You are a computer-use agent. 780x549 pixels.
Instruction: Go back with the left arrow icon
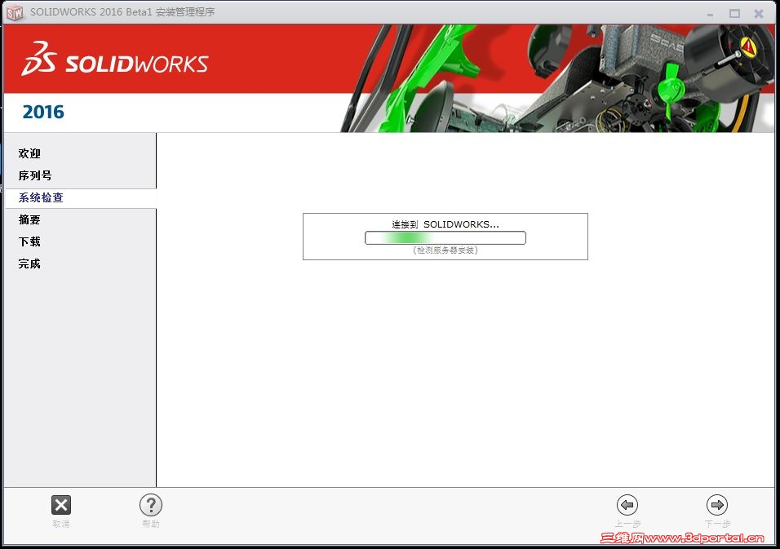tap(627, 505)
